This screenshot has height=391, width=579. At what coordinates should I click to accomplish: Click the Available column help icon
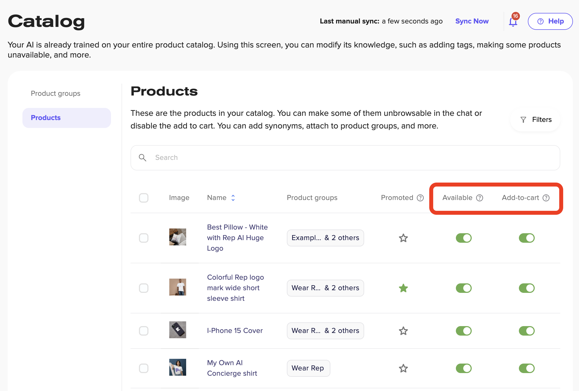[480, 198]
